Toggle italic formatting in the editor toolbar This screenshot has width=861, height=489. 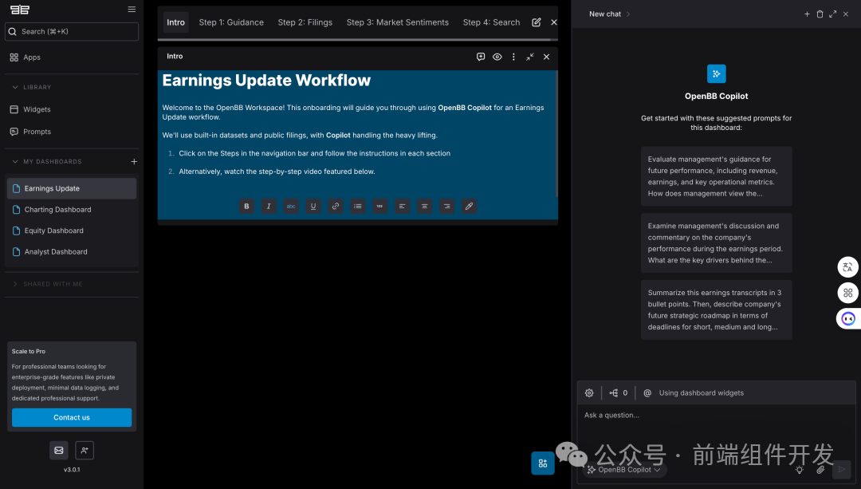pos(269,206)
